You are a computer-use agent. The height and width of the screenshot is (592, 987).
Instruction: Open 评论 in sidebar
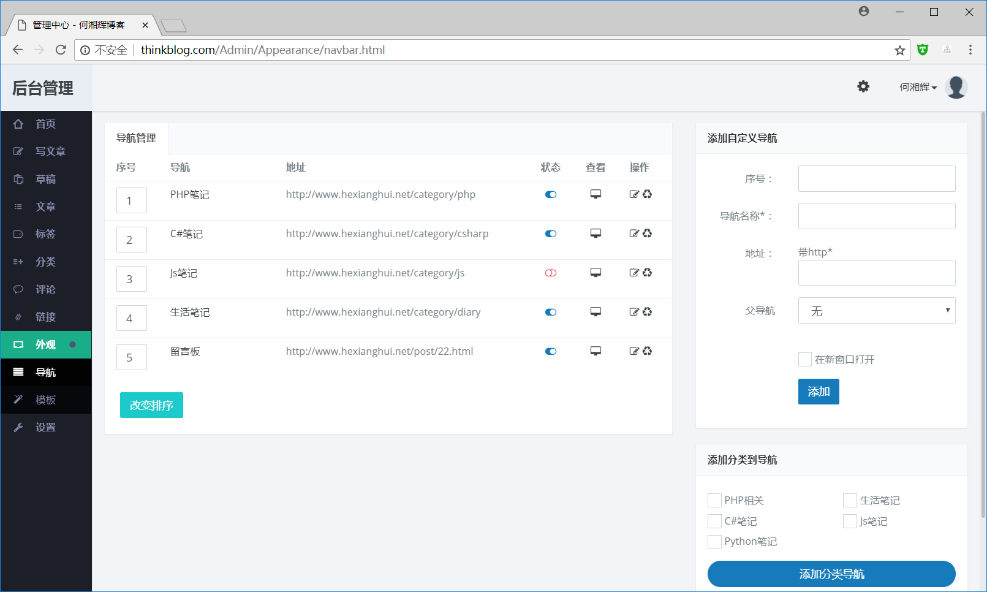click(x=46, y=289)
